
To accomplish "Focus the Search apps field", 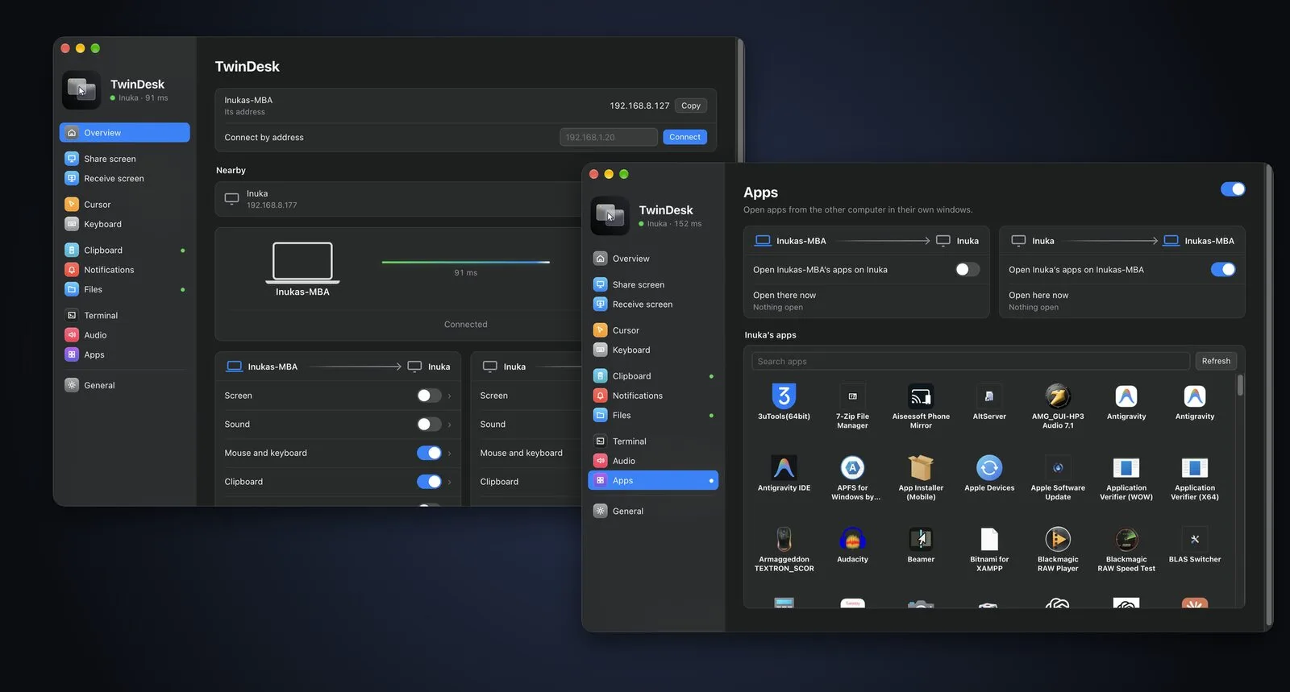I will coord(971,361).
